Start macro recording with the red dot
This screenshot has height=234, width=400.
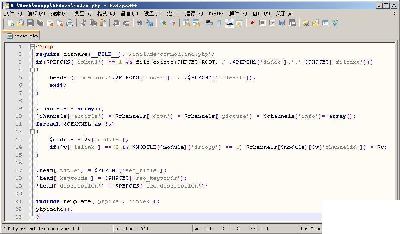coord(252,23)
